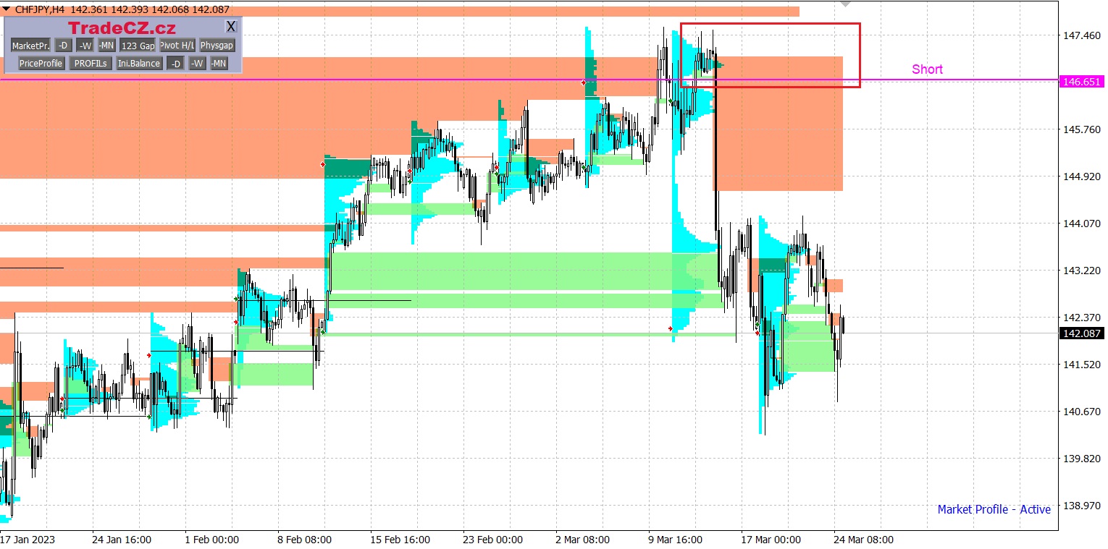Enable the 123 Gap indicator
This screenshot has height=549, width=1108.
pos(138,46)
